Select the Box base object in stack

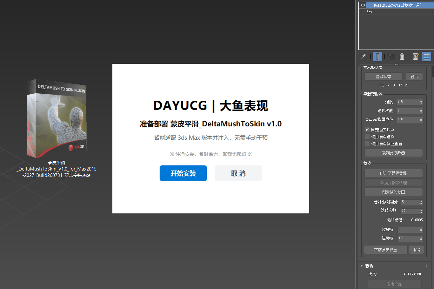(x=369, y=12)
